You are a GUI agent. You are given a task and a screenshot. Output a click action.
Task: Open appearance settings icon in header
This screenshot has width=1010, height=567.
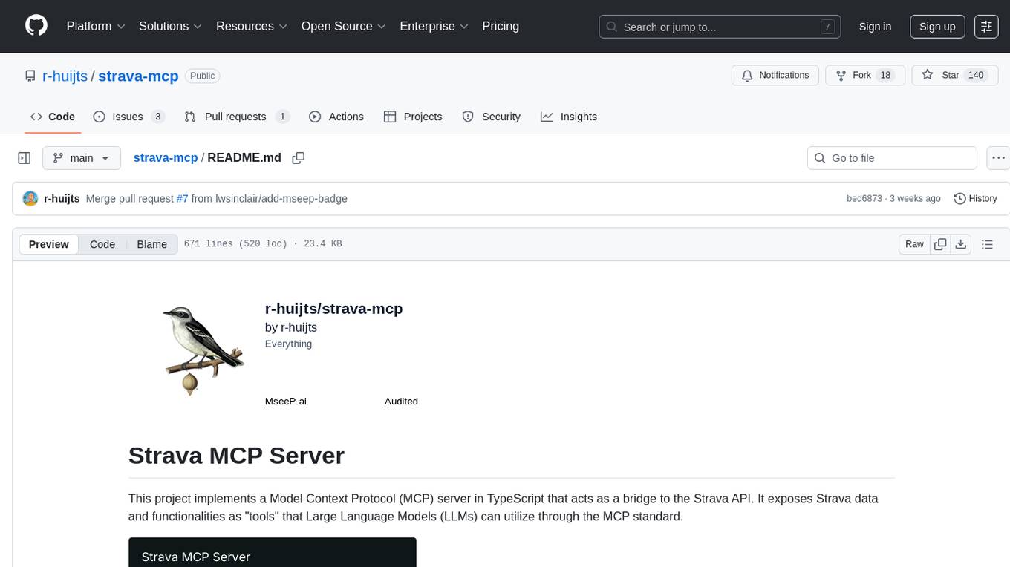tap(986, 27)
